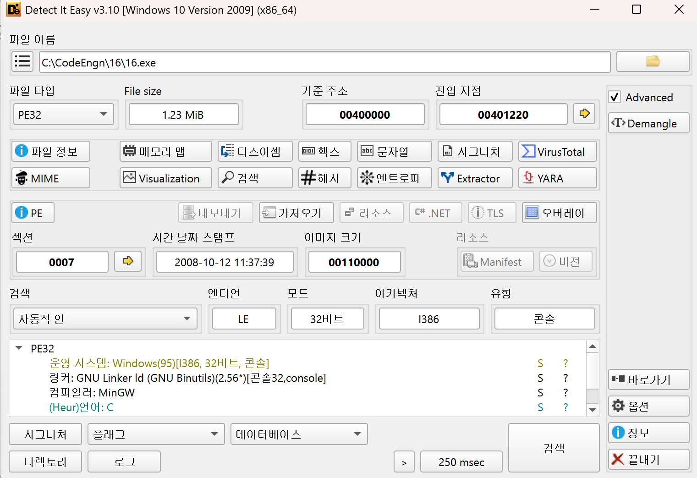This screenshot has width=697, height=478.
Task: Click the Demangle button
Action: [649, 123]
